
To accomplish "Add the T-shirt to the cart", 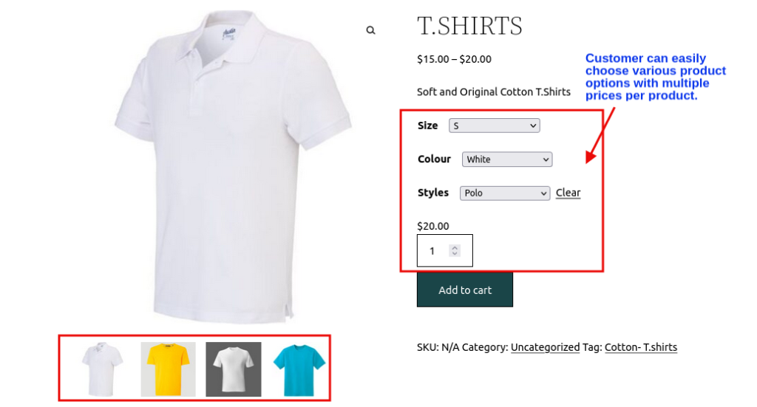I will coord(465,290).
